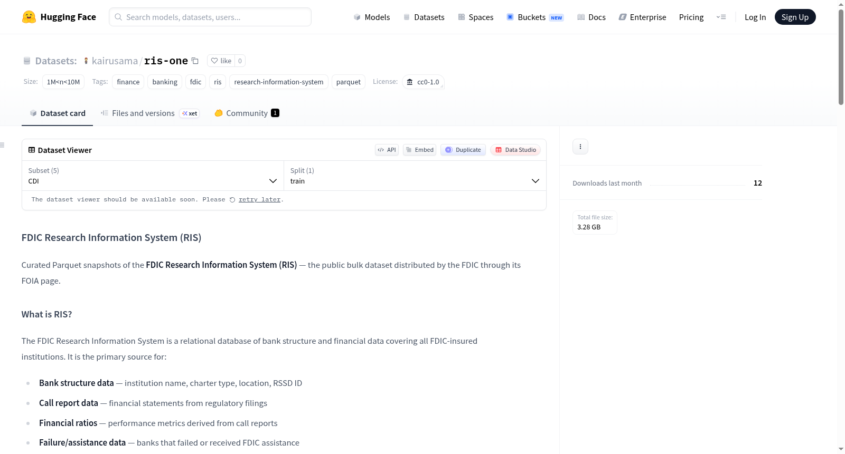The height and width of the screenshot is (454, 845).
Task: Select the fdic tag
Action: click(196, 82)
